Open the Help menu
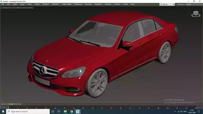The image size is (203, 114). coord(132,4)
